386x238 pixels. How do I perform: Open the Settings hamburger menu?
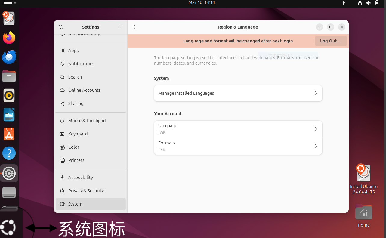pyautogui.click(x=121, y=27)
